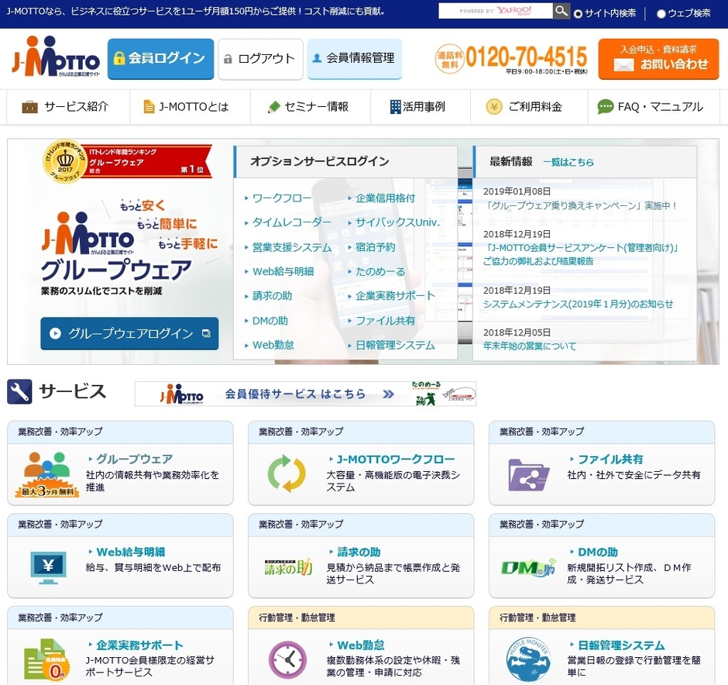This screenshot has height=685, width=728.
Task: Click the Web給与明細 yen monitor icon
Action: [47, 566]
